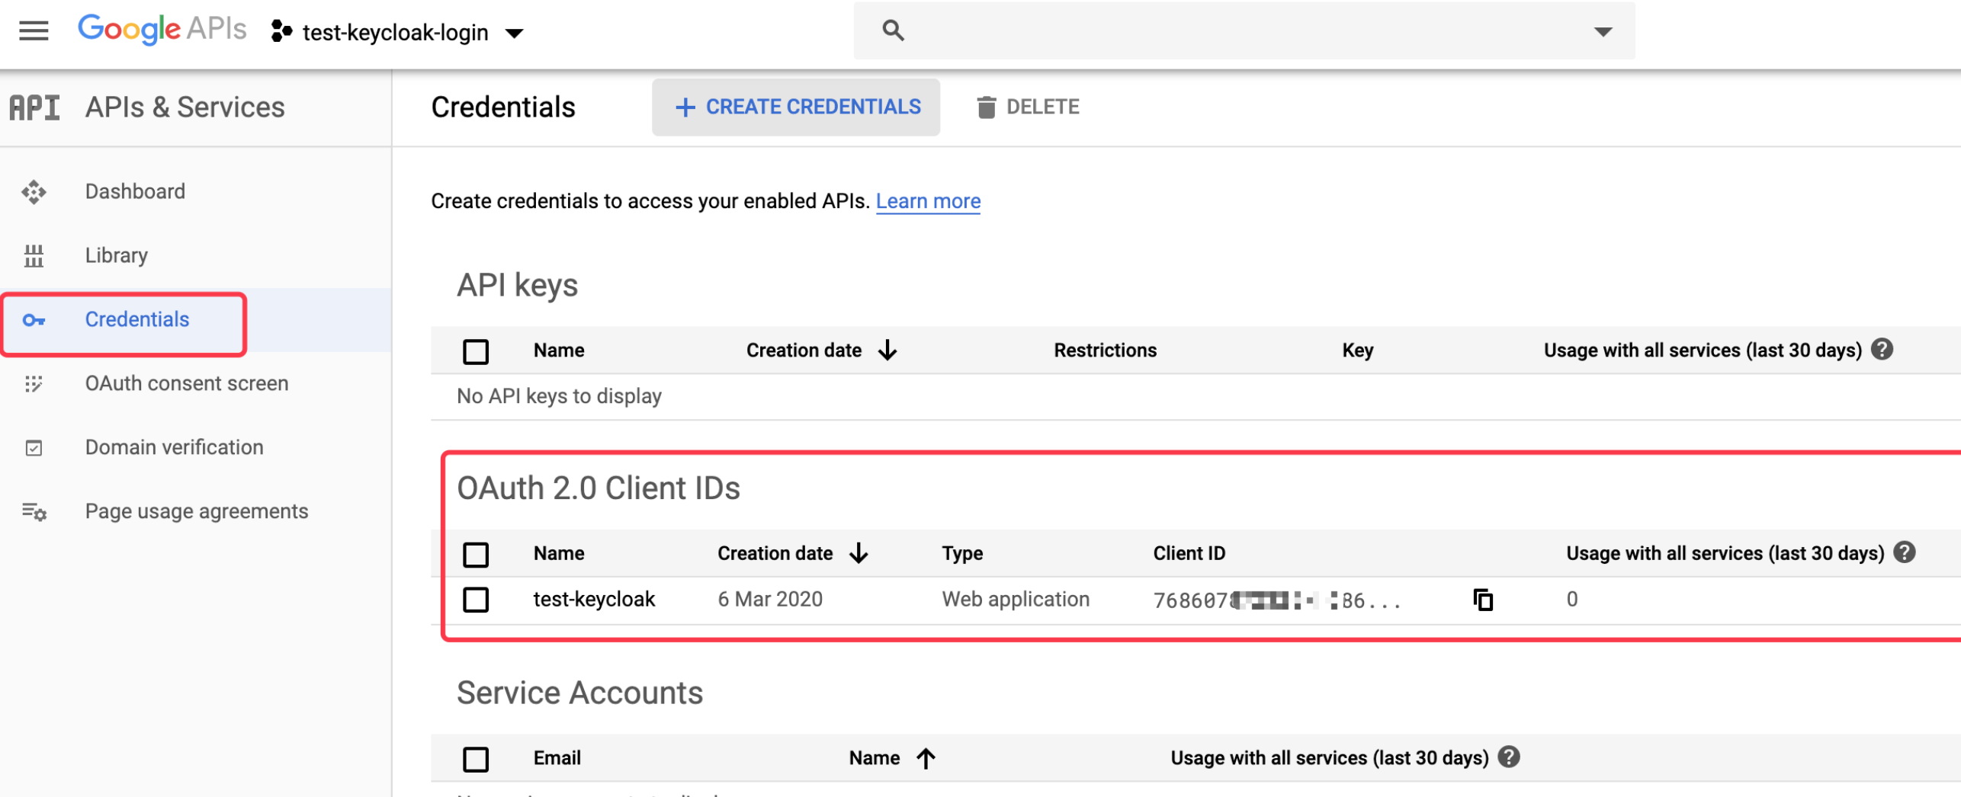Viewport: 1961px width, 797px height.
Task: Open the Learn more link
Action: (x=928, y=201)
